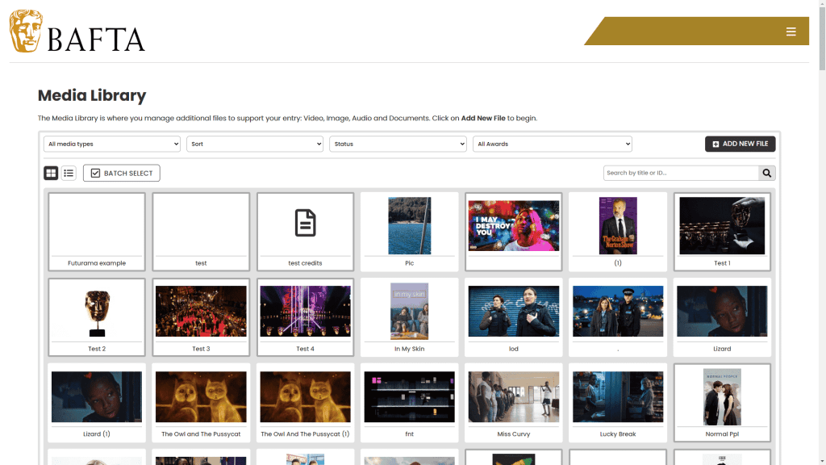Viewport: 826px width, 465px height.
Task: Focus the Search by title or ID field
Action: tap(681, 173)
